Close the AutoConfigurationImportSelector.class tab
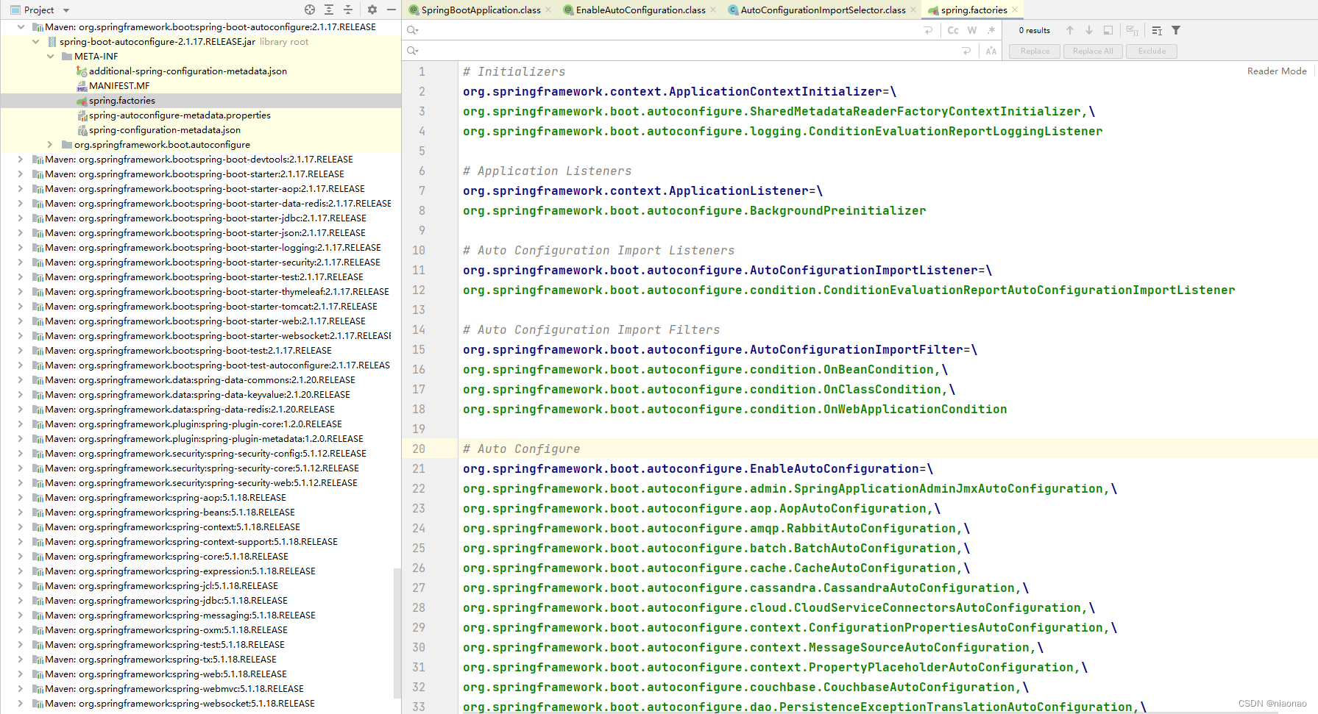The width and height of the screenshot is (1318, 714). click(x=913, y=10)
